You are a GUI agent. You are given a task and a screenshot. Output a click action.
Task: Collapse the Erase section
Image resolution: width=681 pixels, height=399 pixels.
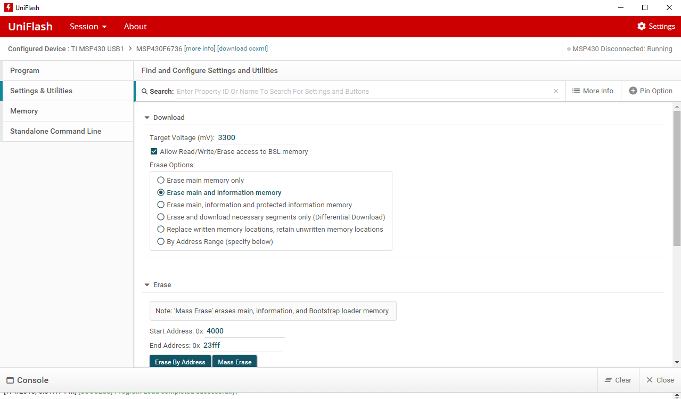147,285
